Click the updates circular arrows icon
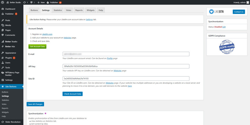This screenshot has height=125, width=250. pyautogui.click(x=24, y=2)
